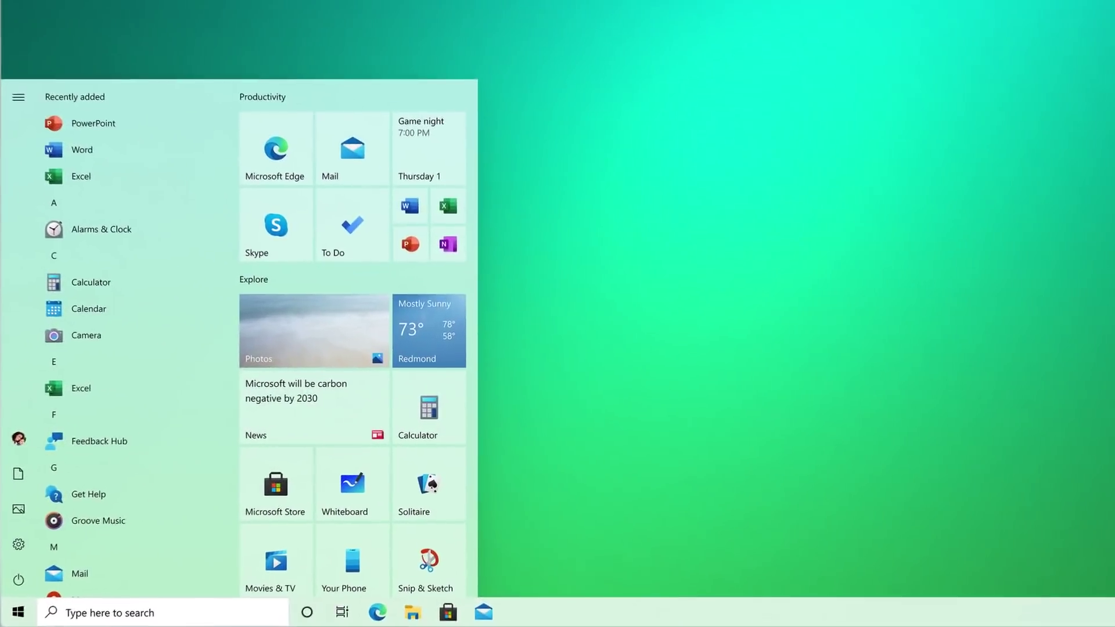Open the To Do tile
The height and width of the screenshot is (627, 1115).
click(x=352, y=225)
